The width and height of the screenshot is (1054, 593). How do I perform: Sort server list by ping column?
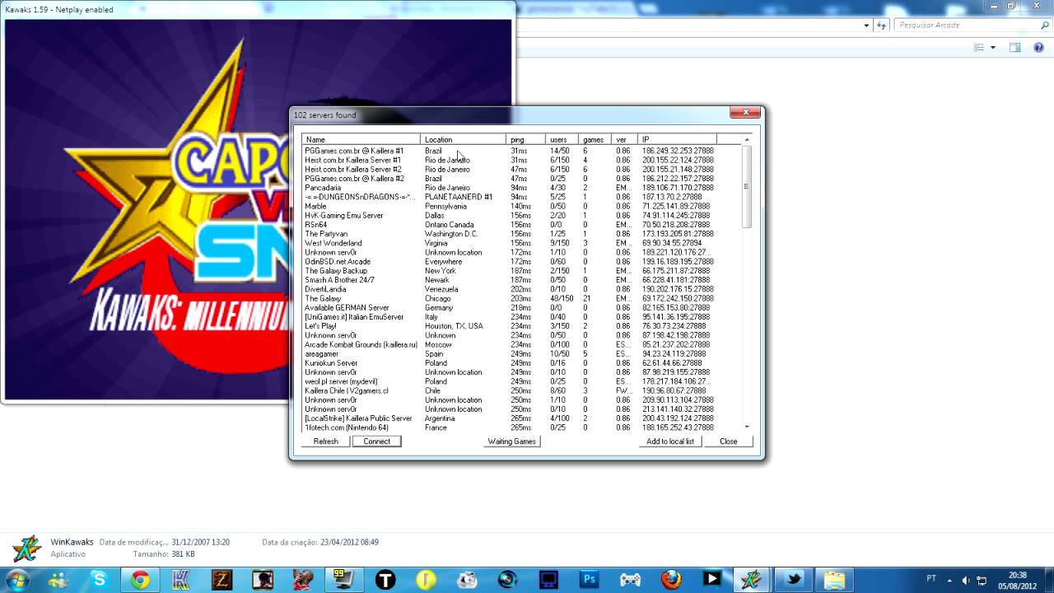pyautogui.click(x=526, y=139)
